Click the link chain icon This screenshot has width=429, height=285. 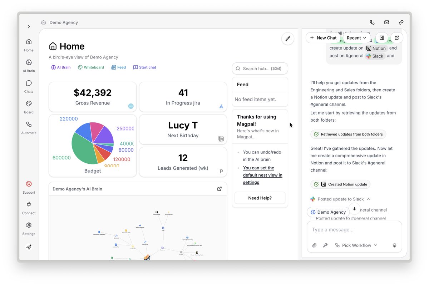click(x=401, y=22)
